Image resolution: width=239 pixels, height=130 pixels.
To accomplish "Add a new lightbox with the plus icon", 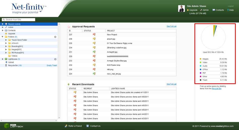I will coord(55,59).
